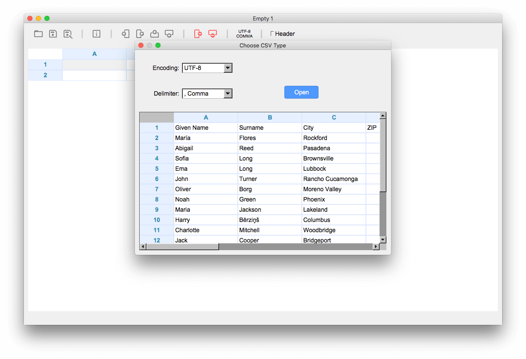Expand the Encoding dropdown
This screenshot has width=526, height=359.
(x=228, y=68)
